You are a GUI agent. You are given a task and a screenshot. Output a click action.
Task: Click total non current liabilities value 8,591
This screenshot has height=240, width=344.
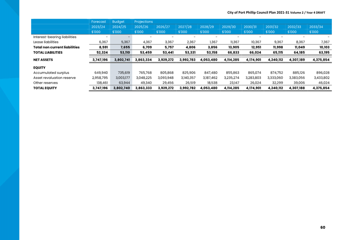(x=103, y=47)
